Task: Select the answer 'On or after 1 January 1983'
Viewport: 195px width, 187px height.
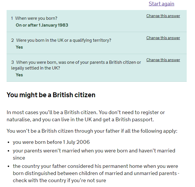Action: pos(42,25)
